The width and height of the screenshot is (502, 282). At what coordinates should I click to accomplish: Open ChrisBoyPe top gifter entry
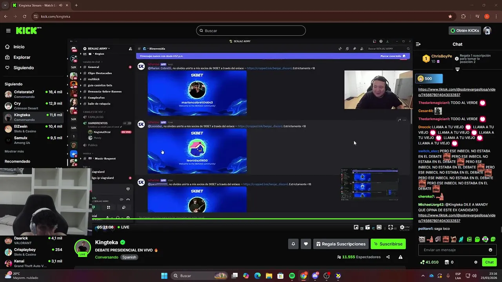tap(437, 59)
